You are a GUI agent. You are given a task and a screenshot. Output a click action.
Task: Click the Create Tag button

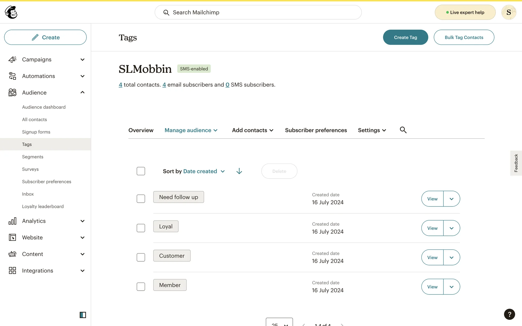[x=405, y=37]
